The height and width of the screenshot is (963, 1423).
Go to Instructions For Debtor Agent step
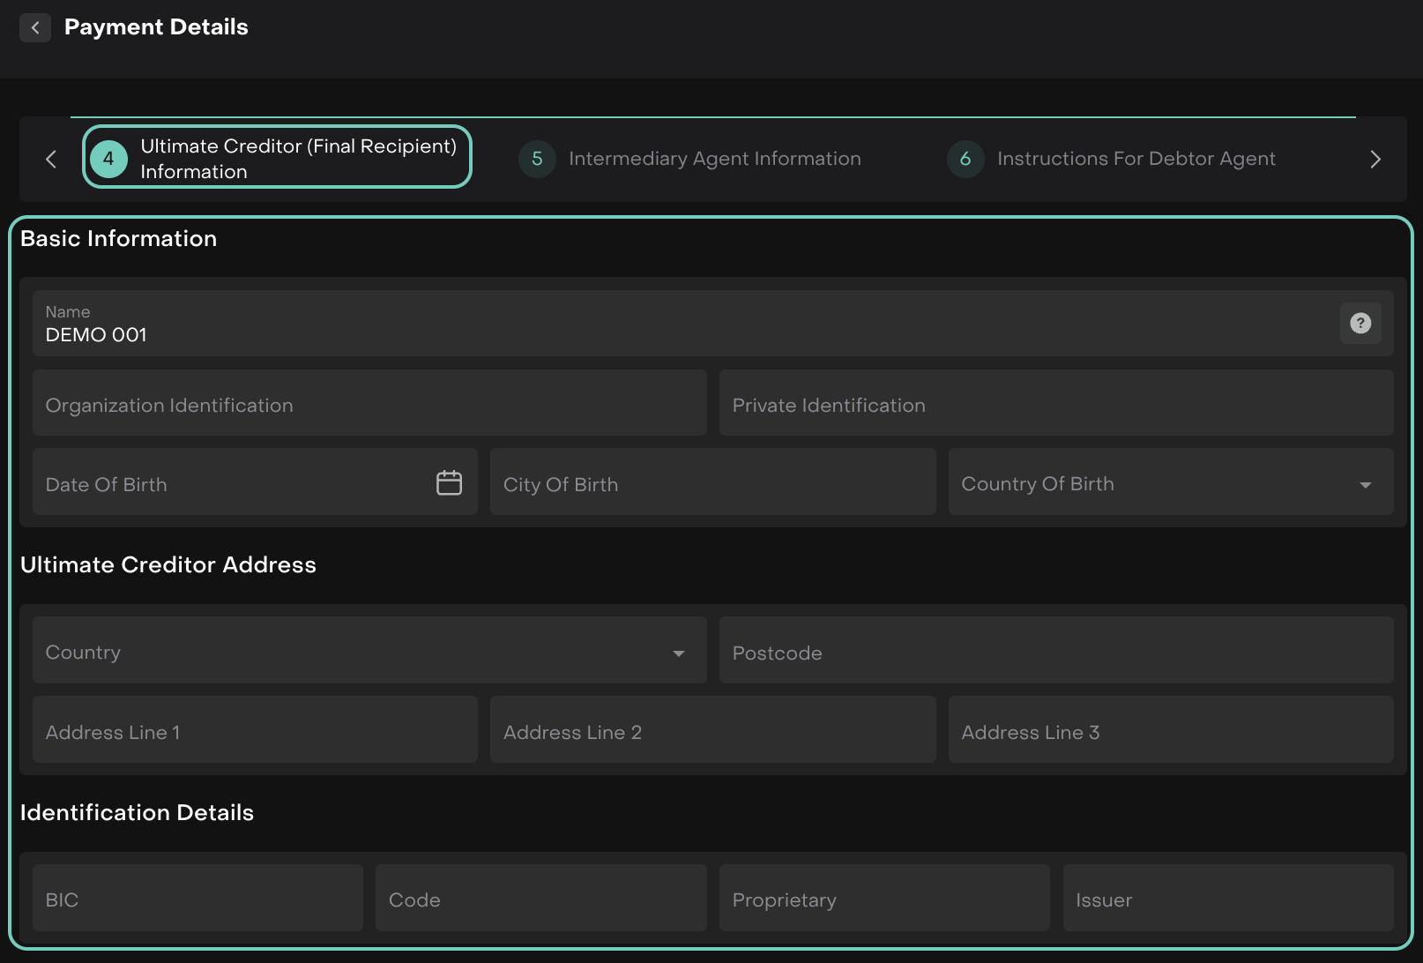click(x=1136, y=159)
